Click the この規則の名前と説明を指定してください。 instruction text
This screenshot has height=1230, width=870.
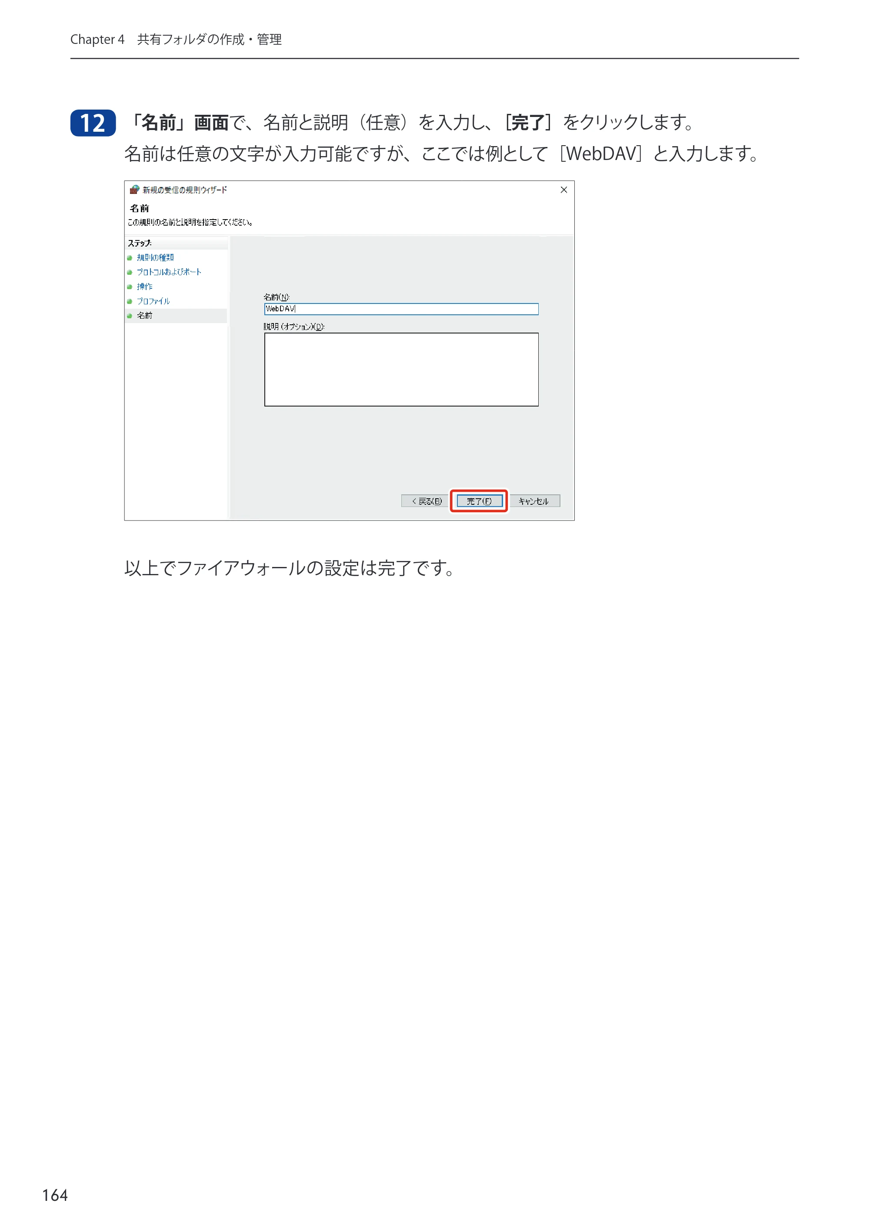[x=190, y=222]
